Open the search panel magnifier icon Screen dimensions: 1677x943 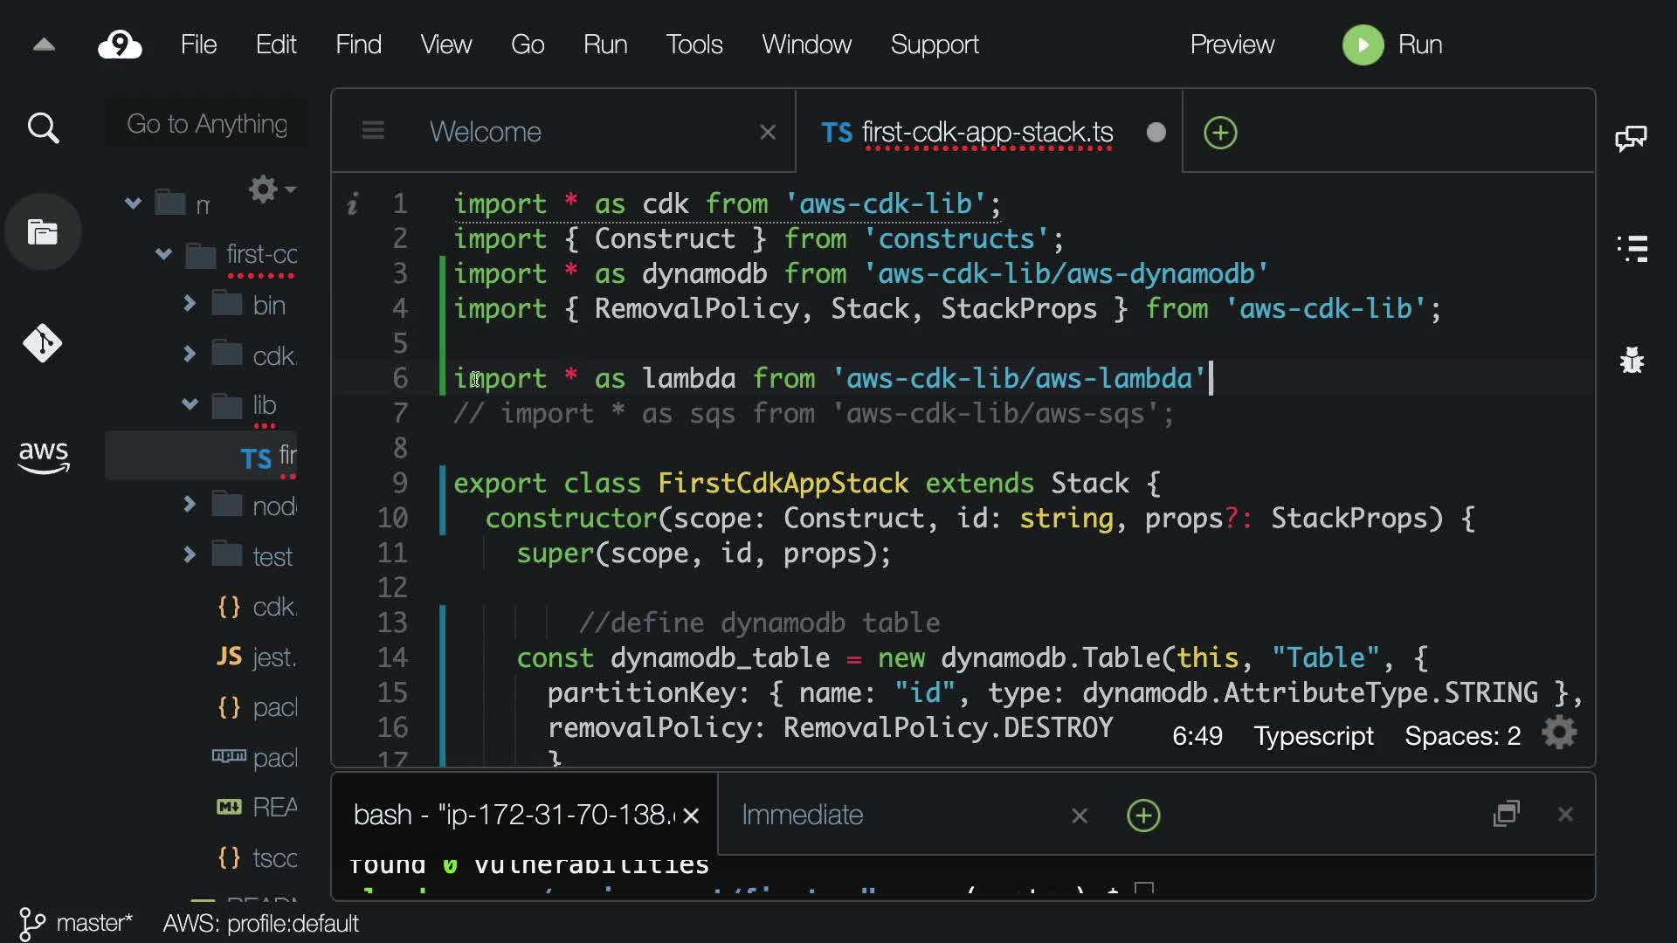43,128
